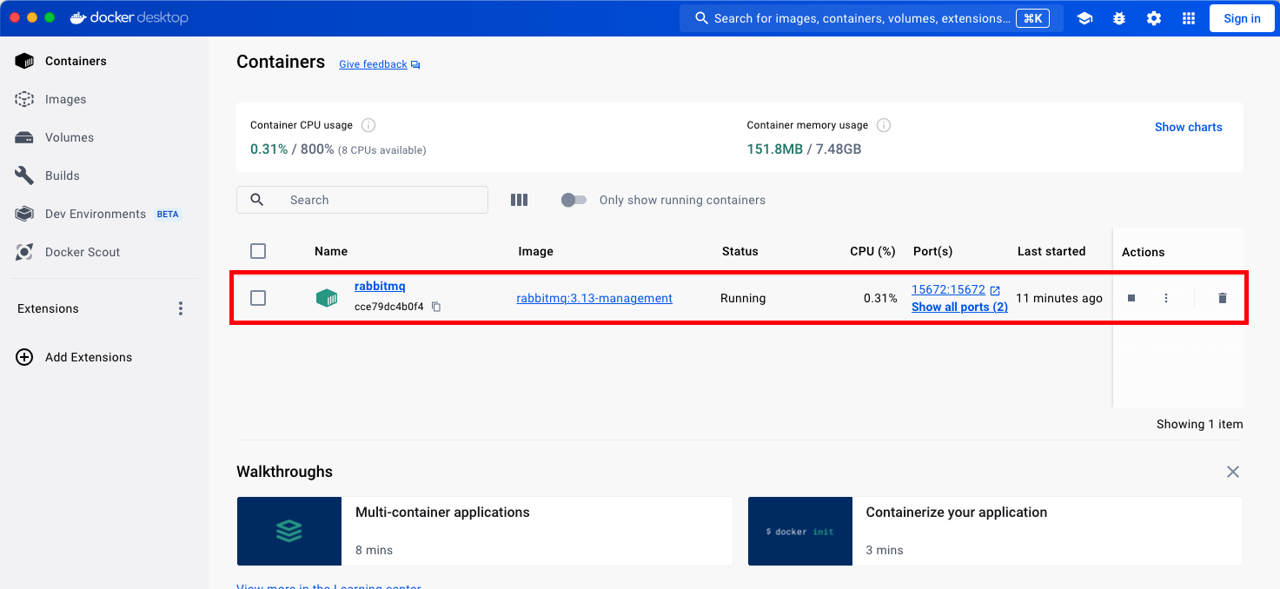Screen dimensions: 1280x589
Task: Open Containerize your application walkthrough
Action: (x=995, y=531)
